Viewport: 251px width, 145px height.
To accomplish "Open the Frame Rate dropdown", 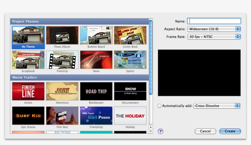I will click(214, 37).
